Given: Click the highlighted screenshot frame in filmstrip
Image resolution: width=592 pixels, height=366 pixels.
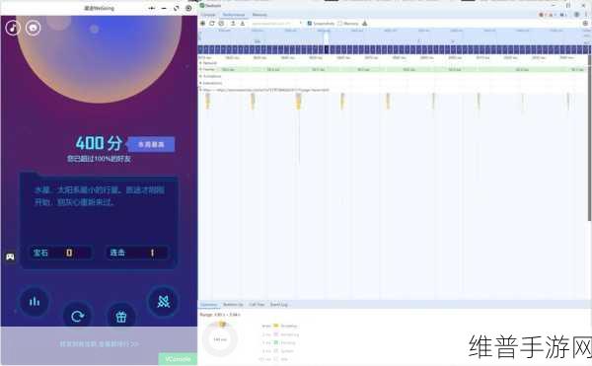Looking at the screenshot, I should (x=327, y=49).
